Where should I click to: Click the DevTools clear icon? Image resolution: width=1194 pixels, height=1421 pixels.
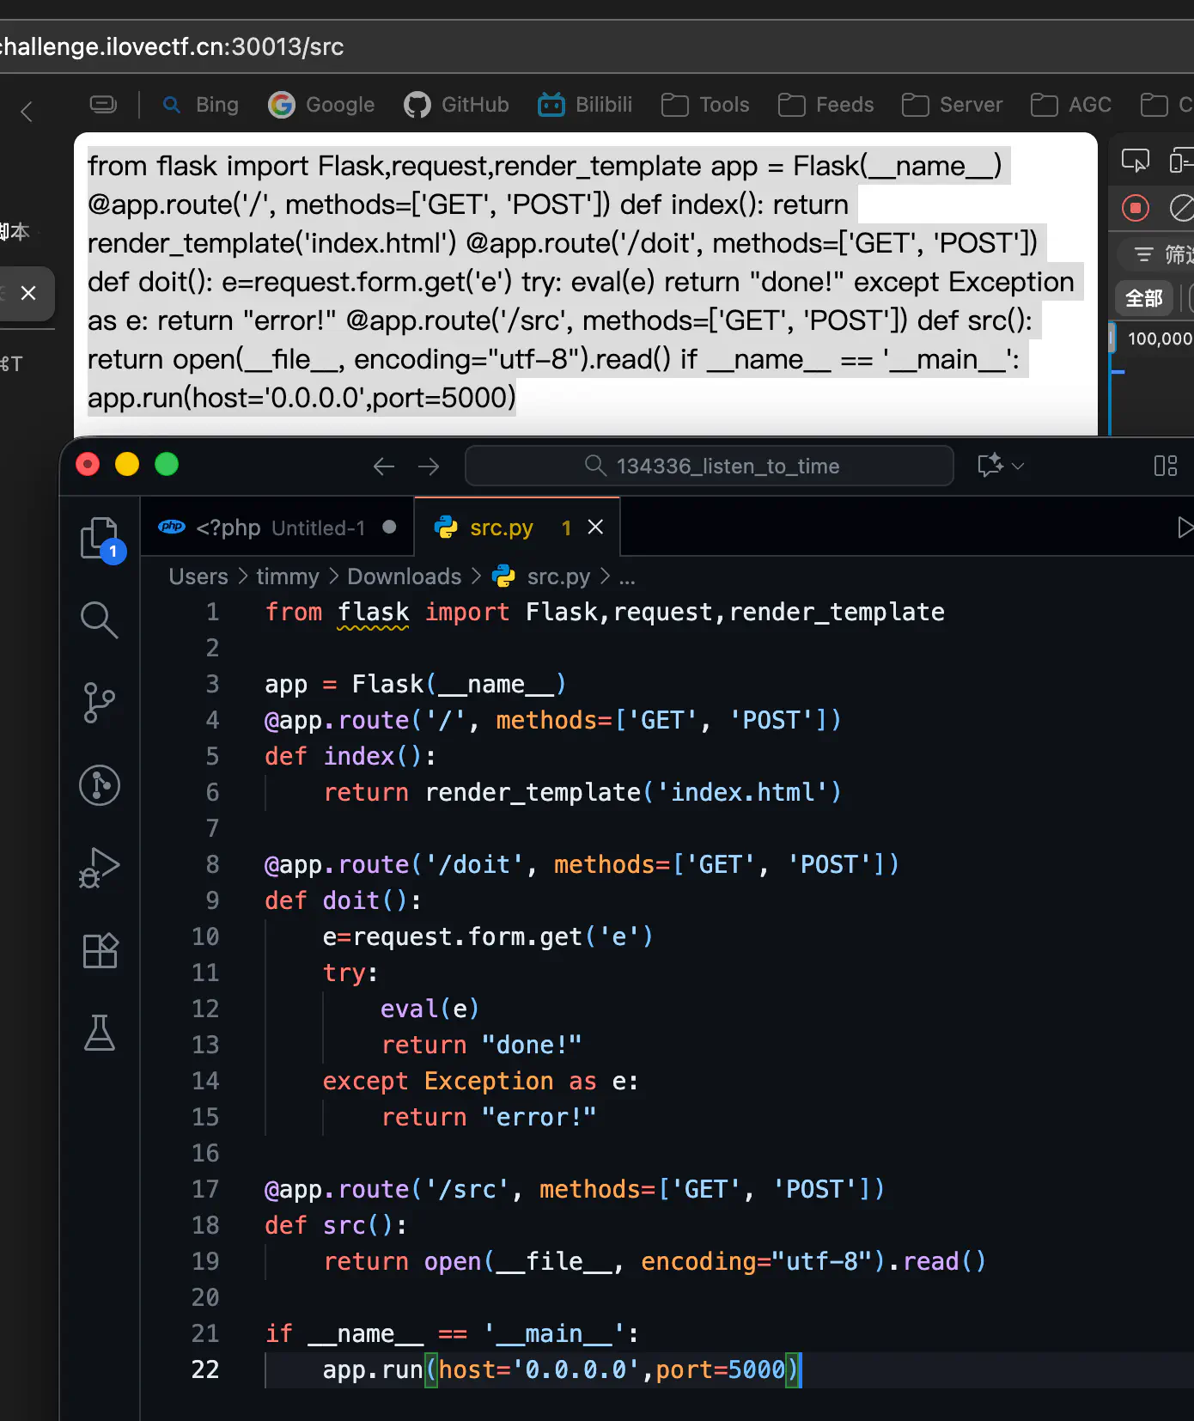click(1181, 208)
